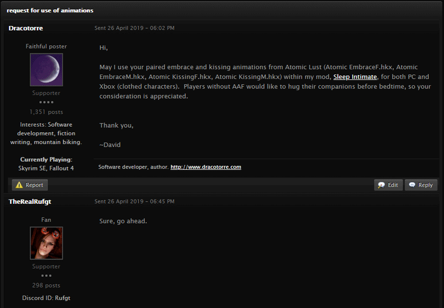444x308 pixels.
Task: Click the thread title 'request for use of animations'
Action: point(50,10)
